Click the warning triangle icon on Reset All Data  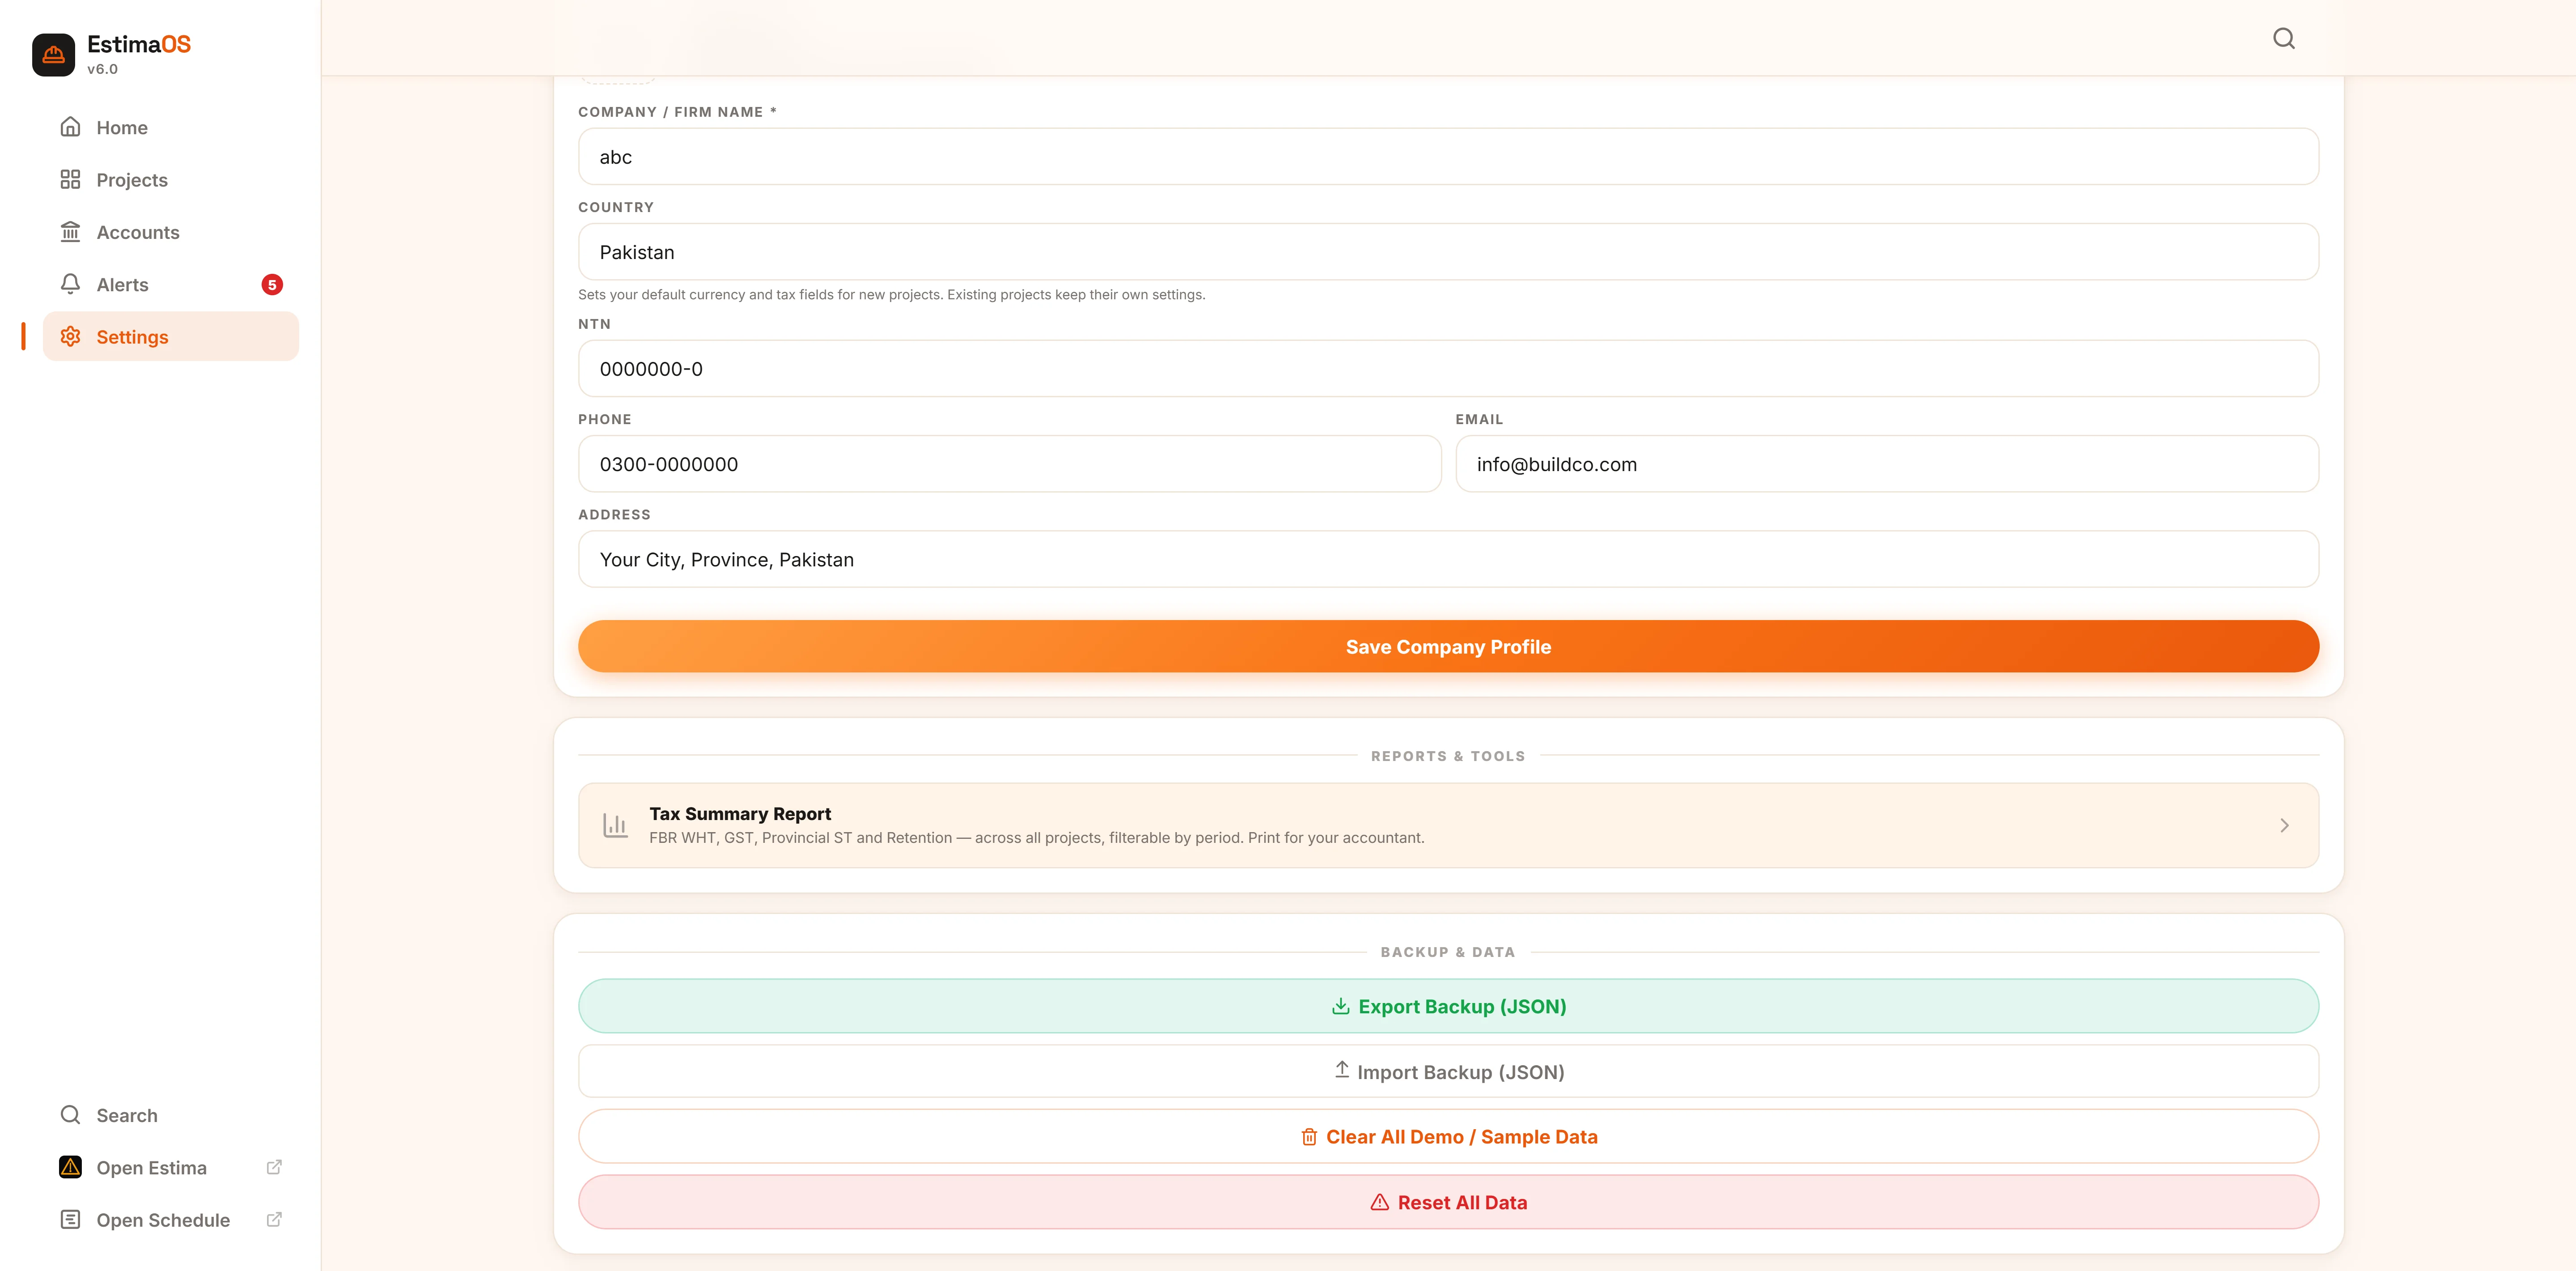coord(1380,1202)
